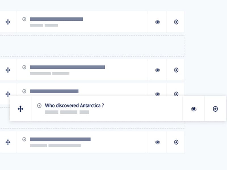Toggle the eye icon on the first question row
The width and height of the screenshot is (227, 170).
pyautogui.click(x=157, y=21)
